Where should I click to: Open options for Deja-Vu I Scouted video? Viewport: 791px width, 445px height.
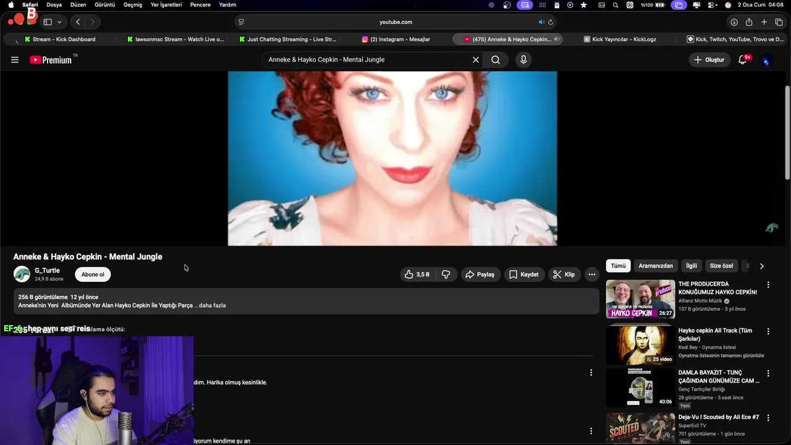click(x=768, y=417)
